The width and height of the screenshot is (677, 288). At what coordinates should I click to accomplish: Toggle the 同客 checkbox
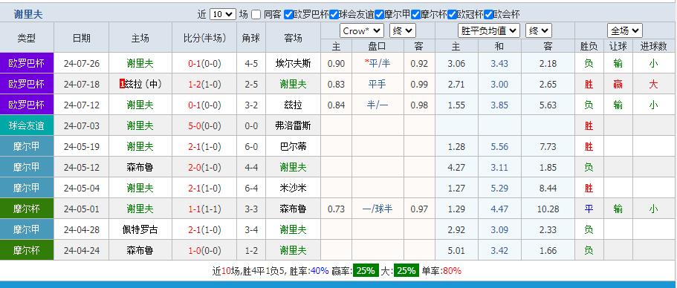tap(256, 15)
